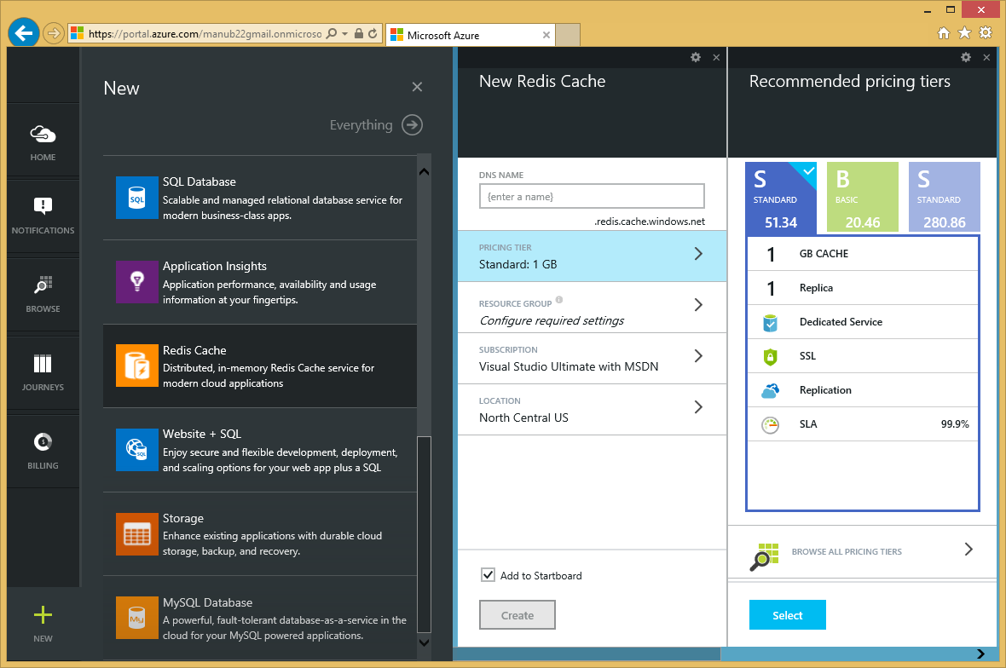1006x668 pixels.
Task: Click the Create button
Action: coord(517,615)
